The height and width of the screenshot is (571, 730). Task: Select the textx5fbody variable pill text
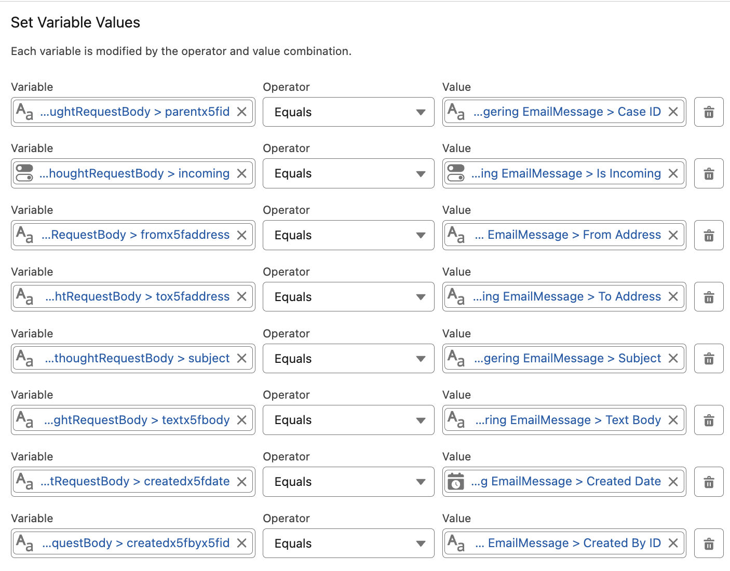tap(137, 420)
